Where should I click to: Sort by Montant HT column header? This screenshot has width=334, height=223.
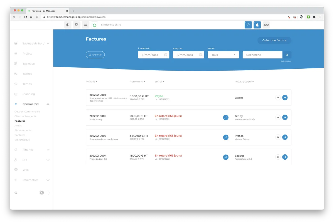(137, 82)
